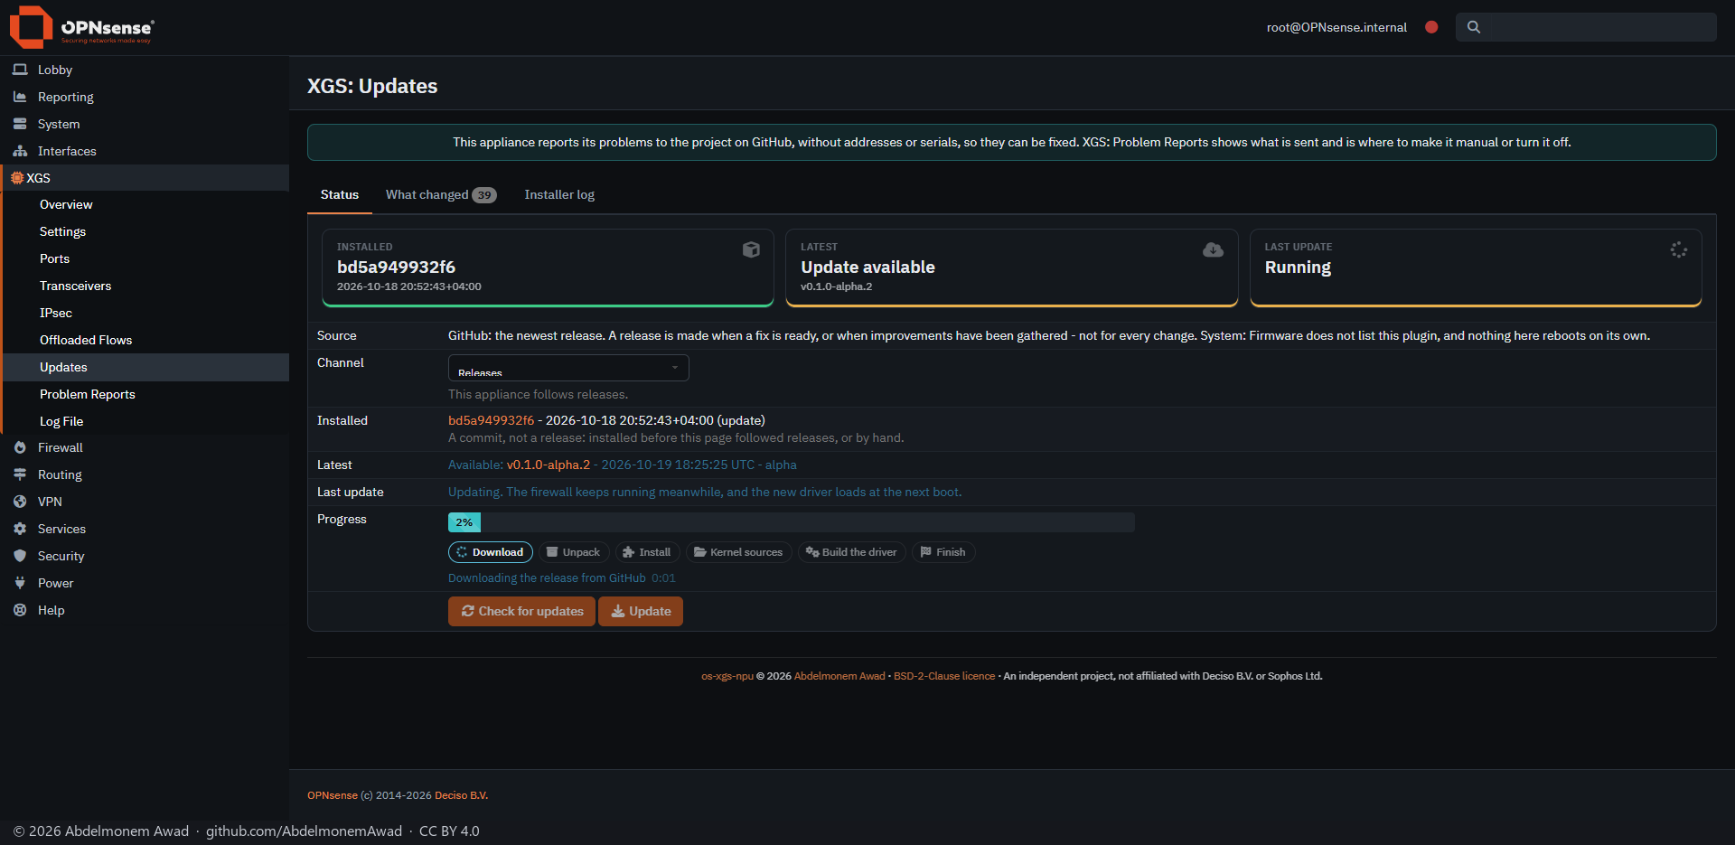Click the OPNsense logo

(81, 27)
